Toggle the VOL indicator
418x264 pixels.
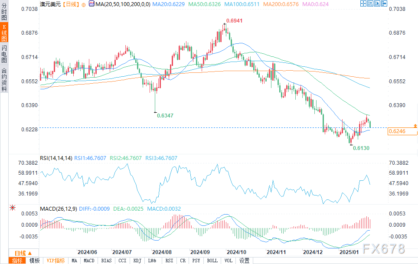click(228, 261)
